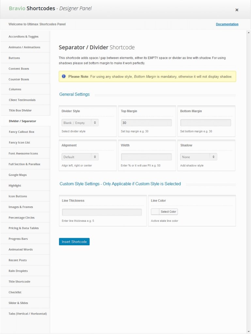Open the Divider Style dropdown
This screenshot has height=334, width=251.
point(80,123)
